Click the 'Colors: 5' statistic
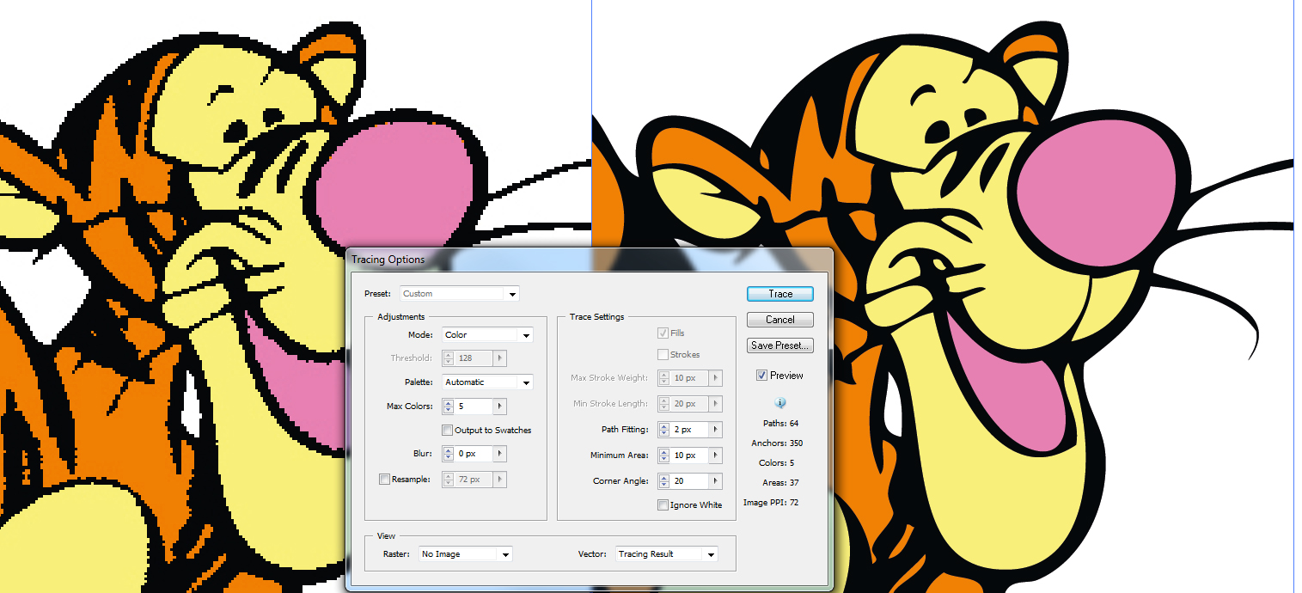This screenshot has height=593, width=1302. 779,463
